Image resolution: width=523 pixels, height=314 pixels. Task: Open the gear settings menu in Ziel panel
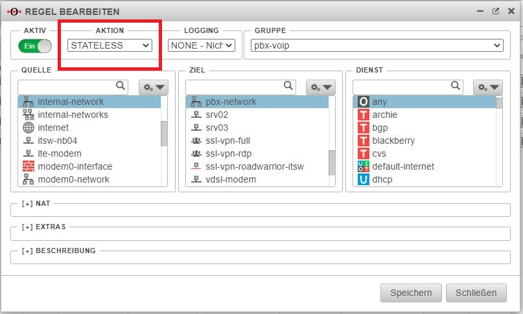(321, 87)
